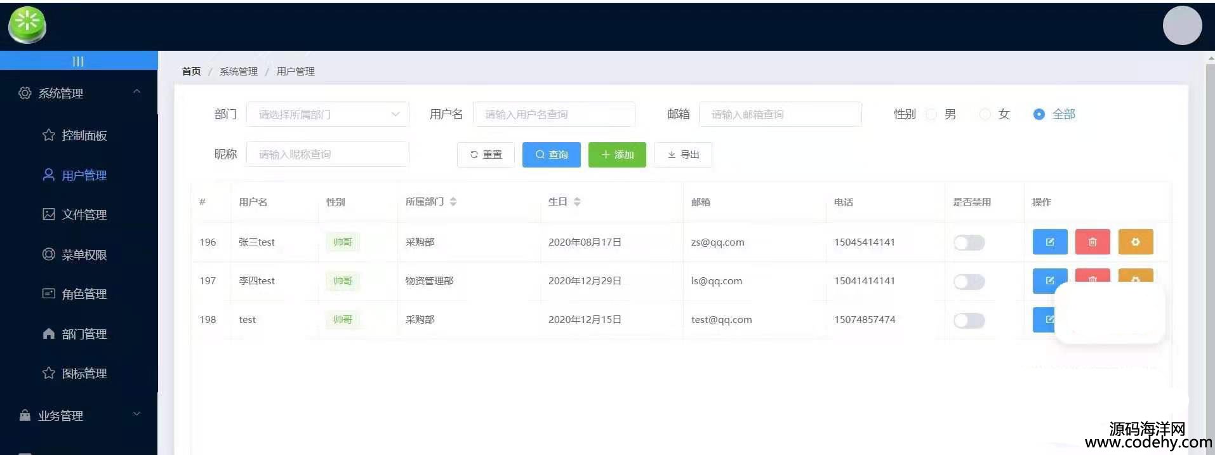Open 角色管理 in the sidebar
Screen dimensions: 1215x455
tap(84, 294)
